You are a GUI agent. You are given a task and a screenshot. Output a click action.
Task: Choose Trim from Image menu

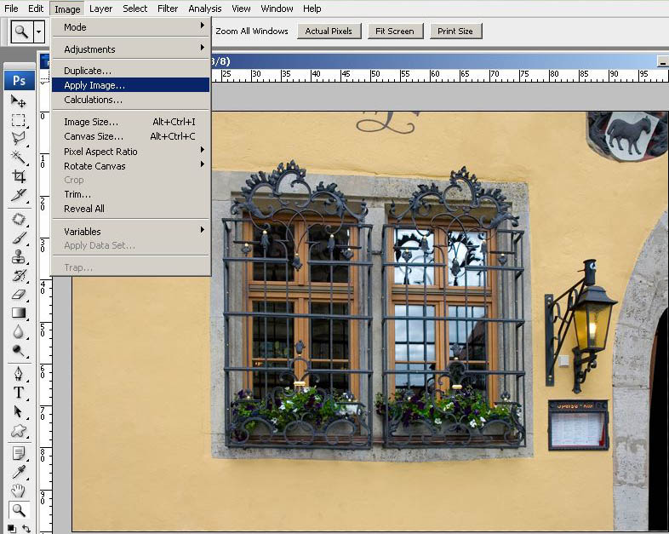coord(131,194)
